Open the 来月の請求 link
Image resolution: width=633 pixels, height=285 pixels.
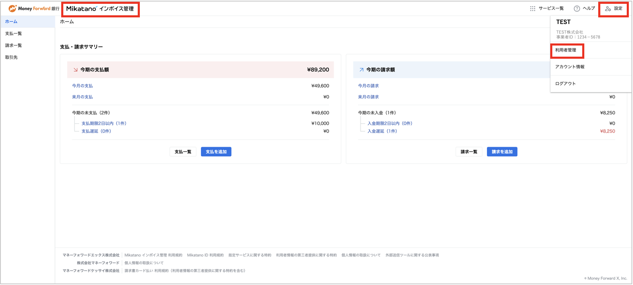[368, 97]
